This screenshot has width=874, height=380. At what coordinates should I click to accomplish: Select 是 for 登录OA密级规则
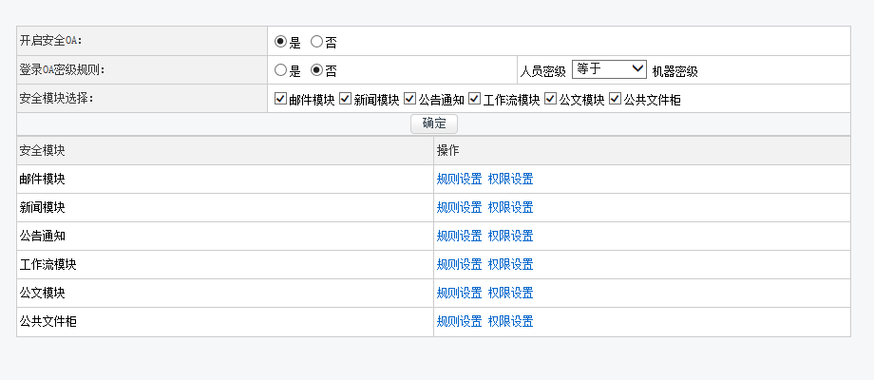pyautogui.click(x=280, y=70)
